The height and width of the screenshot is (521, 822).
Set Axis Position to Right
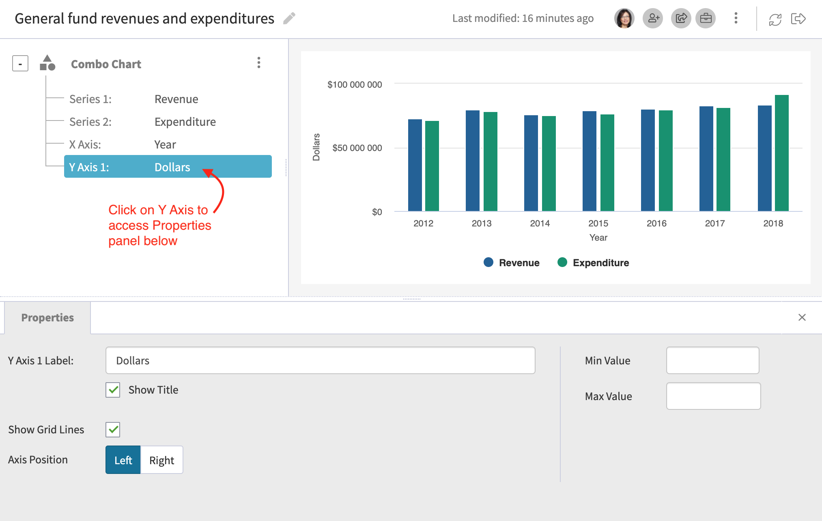click(x=161, y=460)
